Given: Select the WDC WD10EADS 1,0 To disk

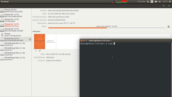Looking at the screenshot, I should [x=16, y=30].
